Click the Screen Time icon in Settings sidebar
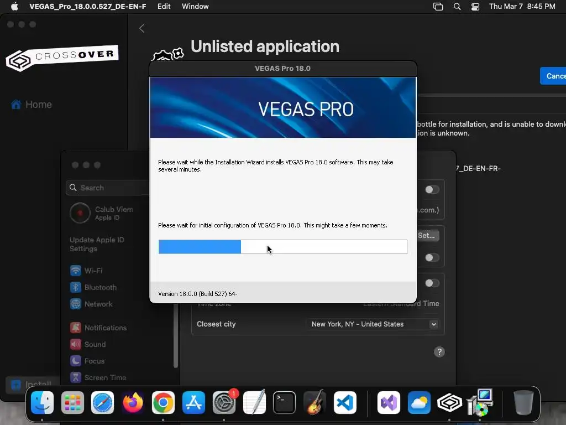Viewport: 566px width, 425px height. (75, 377)
